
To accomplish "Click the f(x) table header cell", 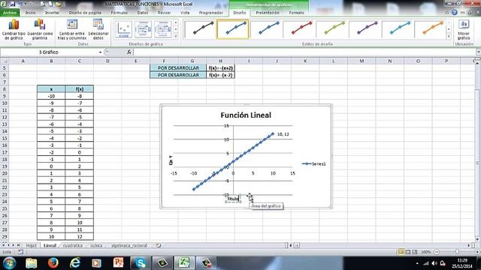I will [80, 89].
